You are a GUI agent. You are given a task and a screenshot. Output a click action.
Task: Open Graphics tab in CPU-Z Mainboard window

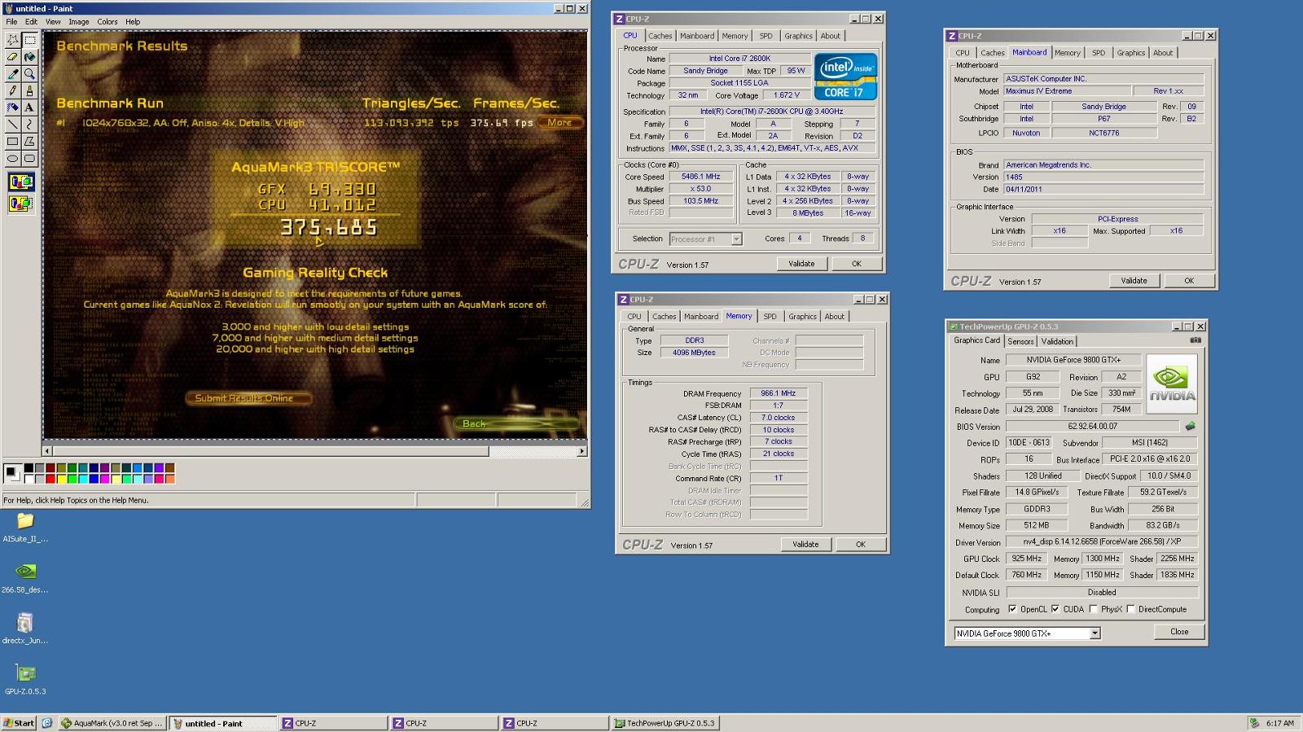coord(1130,53)
